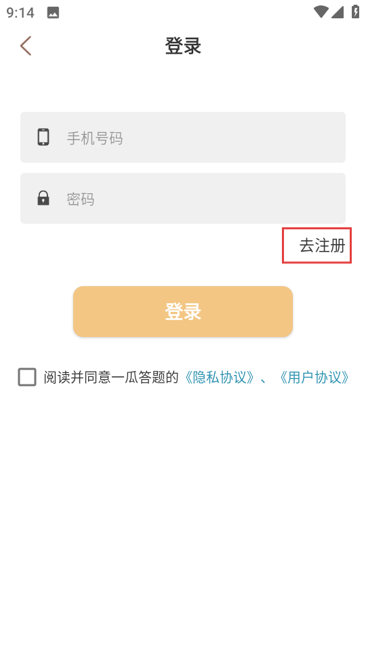Screen dimensions: 366x651
Task: Focus the 手机号码 phone number field
Action: 183,137
